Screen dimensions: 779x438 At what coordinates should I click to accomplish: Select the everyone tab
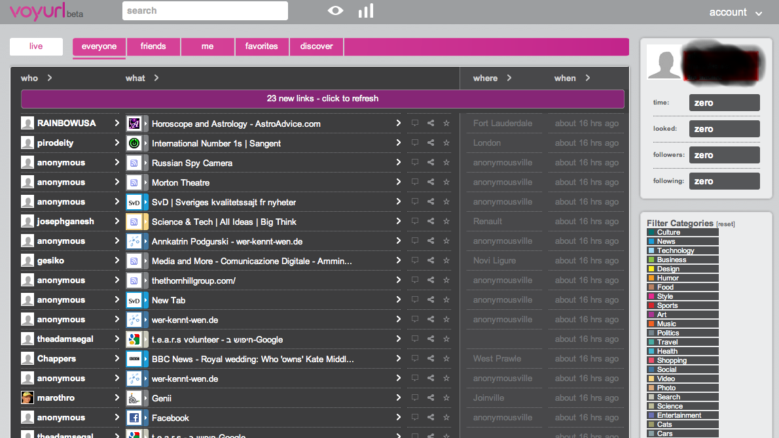tap(99, 46)
